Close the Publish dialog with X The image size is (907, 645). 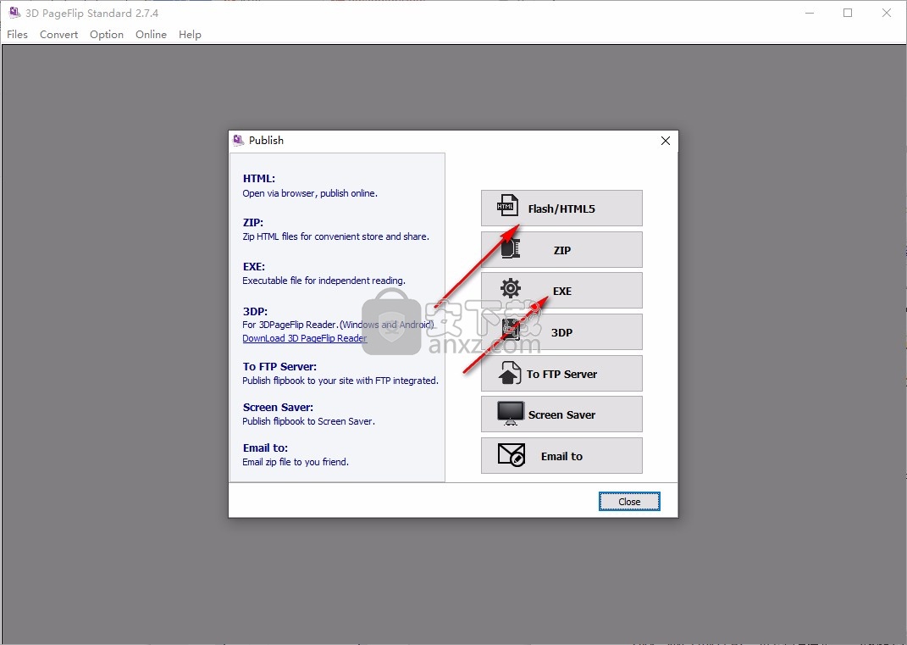(665, 141)
